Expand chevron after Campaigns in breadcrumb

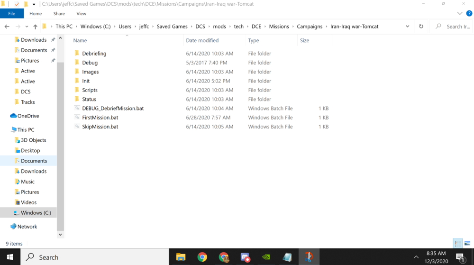(x=327, y=27)
